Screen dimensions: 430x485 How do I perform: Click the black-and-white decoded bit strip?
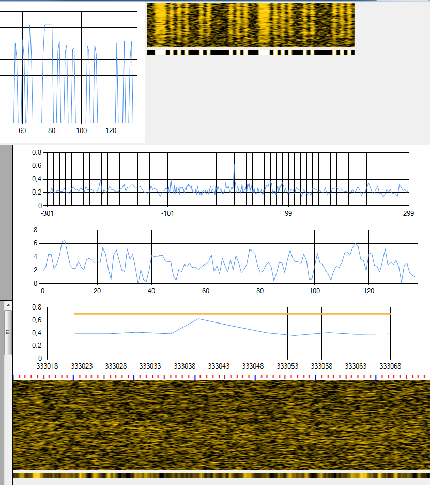[251, 52]
